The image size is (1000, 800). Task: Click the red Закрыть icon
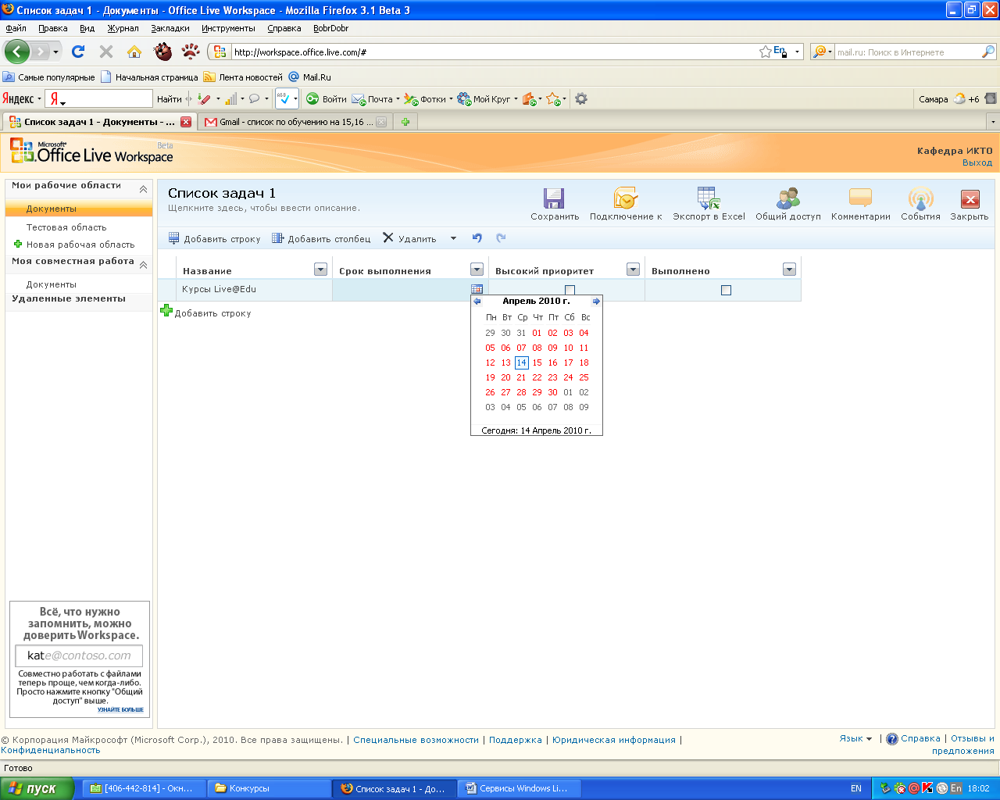970,199
